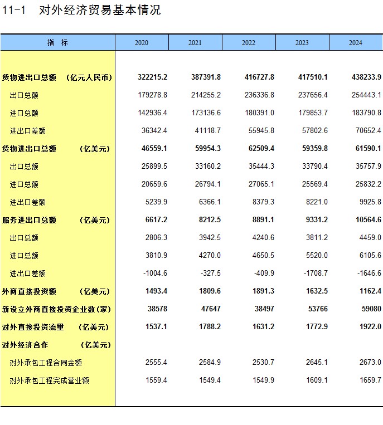Click the 对外承包工程合同金额 row label
Screen dimensions: 383x425
click(46, 363)
